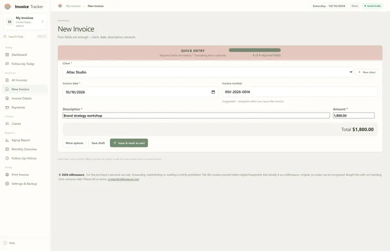Click the search magnifier icon

(x=5, y=36)
